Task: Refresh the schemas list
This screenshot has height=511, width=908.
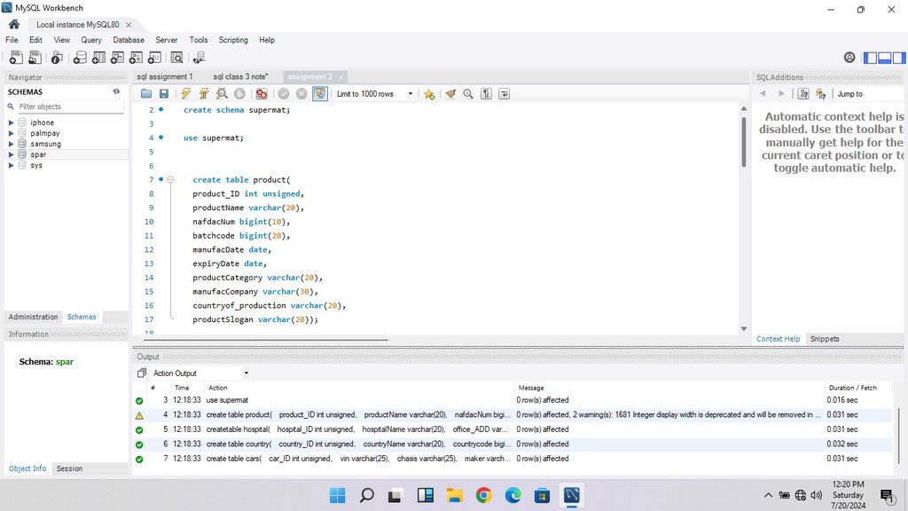Action: (x=116, y=91)
